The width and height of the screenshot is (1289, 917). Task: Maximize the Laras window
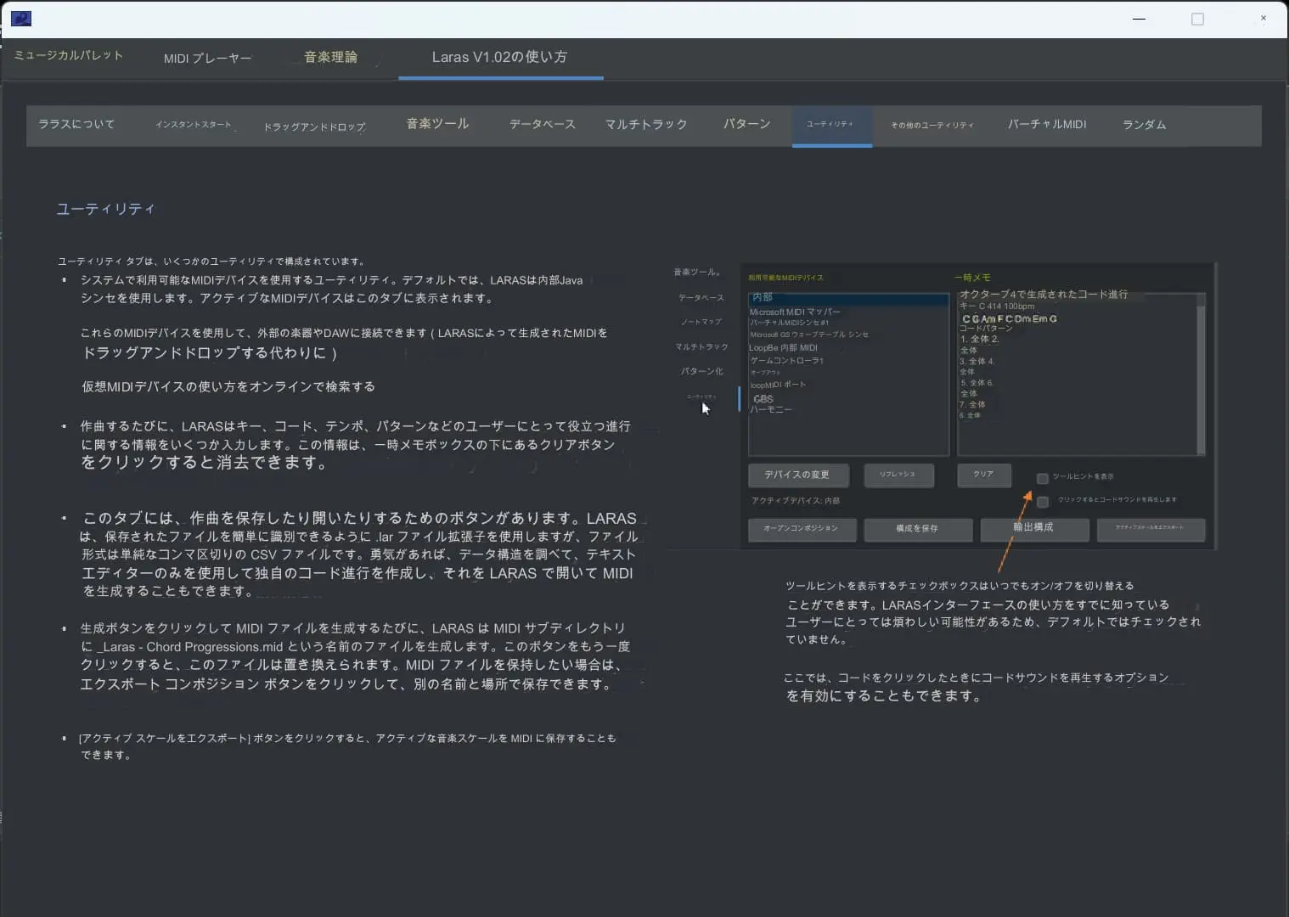coord(1197,19)
